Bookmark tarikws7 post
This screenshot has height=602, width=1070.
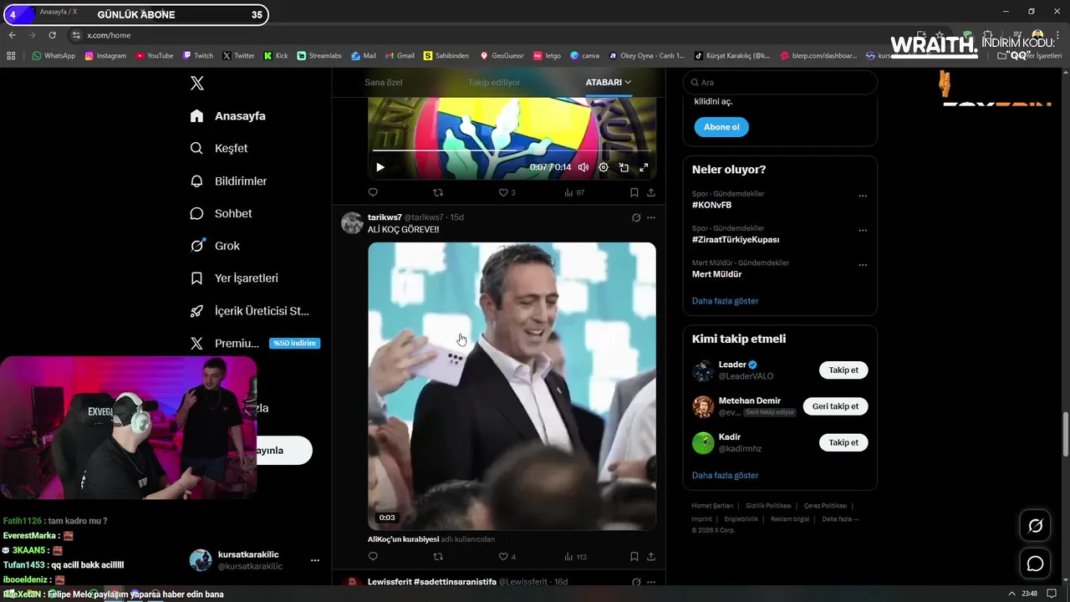click(634, 556)
